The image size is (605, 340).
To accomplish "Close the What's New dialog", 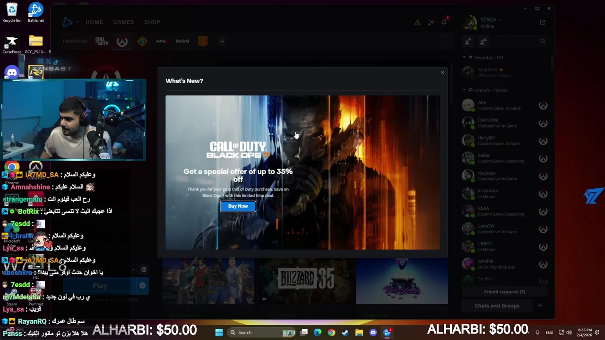I will [x=442, y=72].
